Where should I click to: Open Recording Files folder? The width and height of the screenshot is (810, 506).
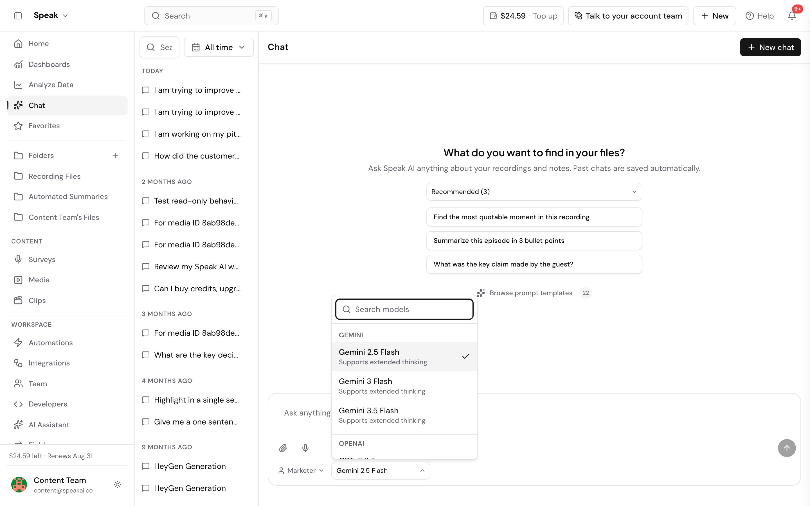(67, 176)
